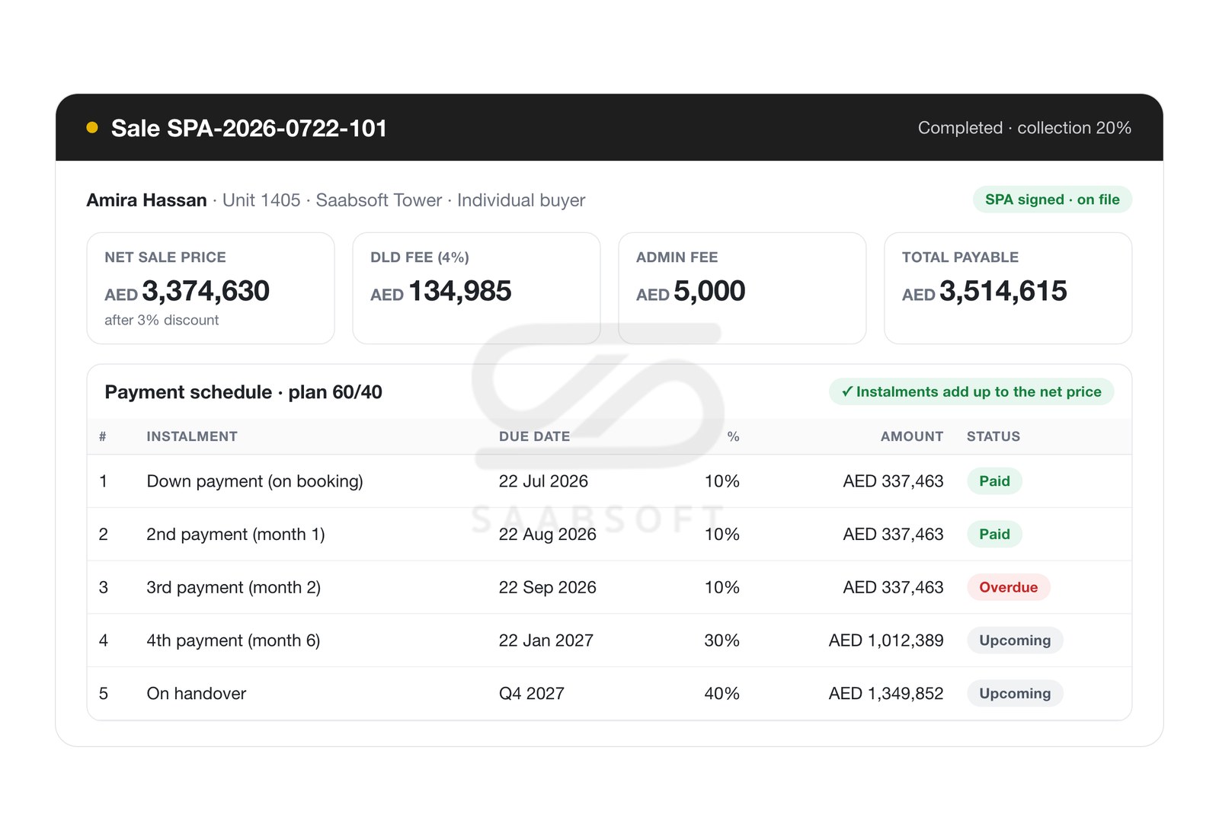Click the net sale price value 3,374,630

point(206,291)
